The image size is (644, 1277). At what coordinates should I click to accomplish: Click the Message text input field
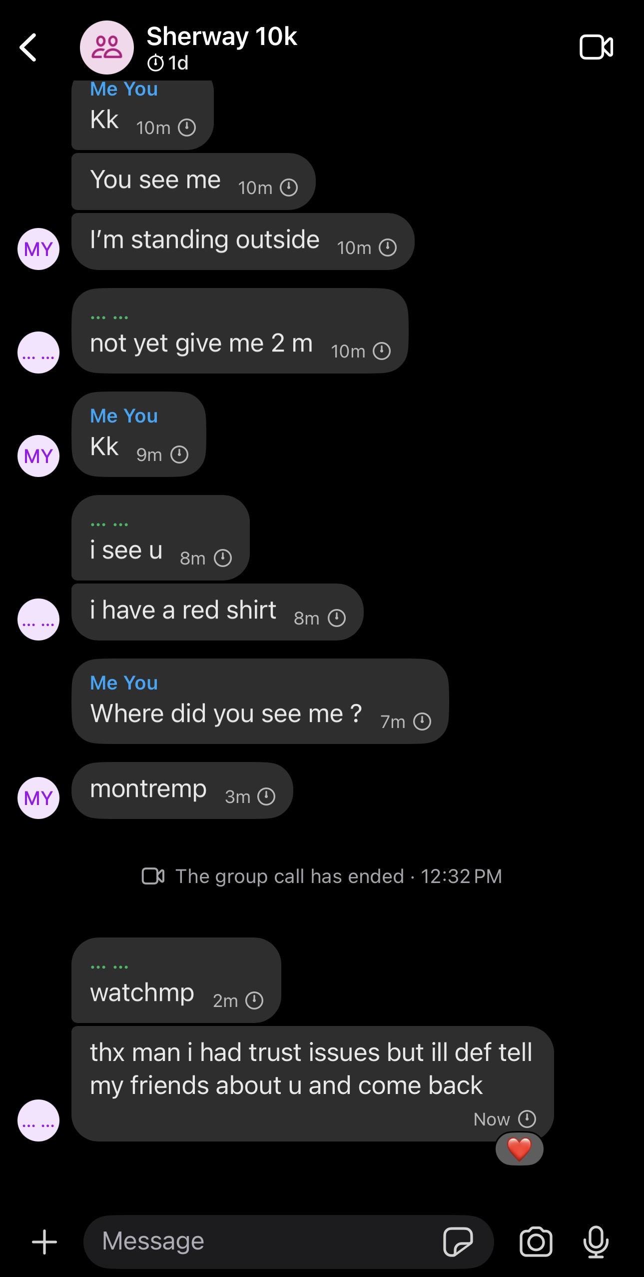[260, 1242]
